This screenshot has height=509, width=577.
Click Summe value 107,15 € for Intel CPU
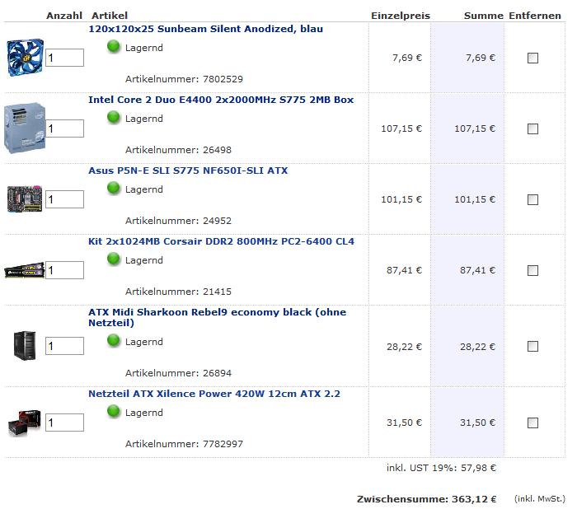coord(475,128)
